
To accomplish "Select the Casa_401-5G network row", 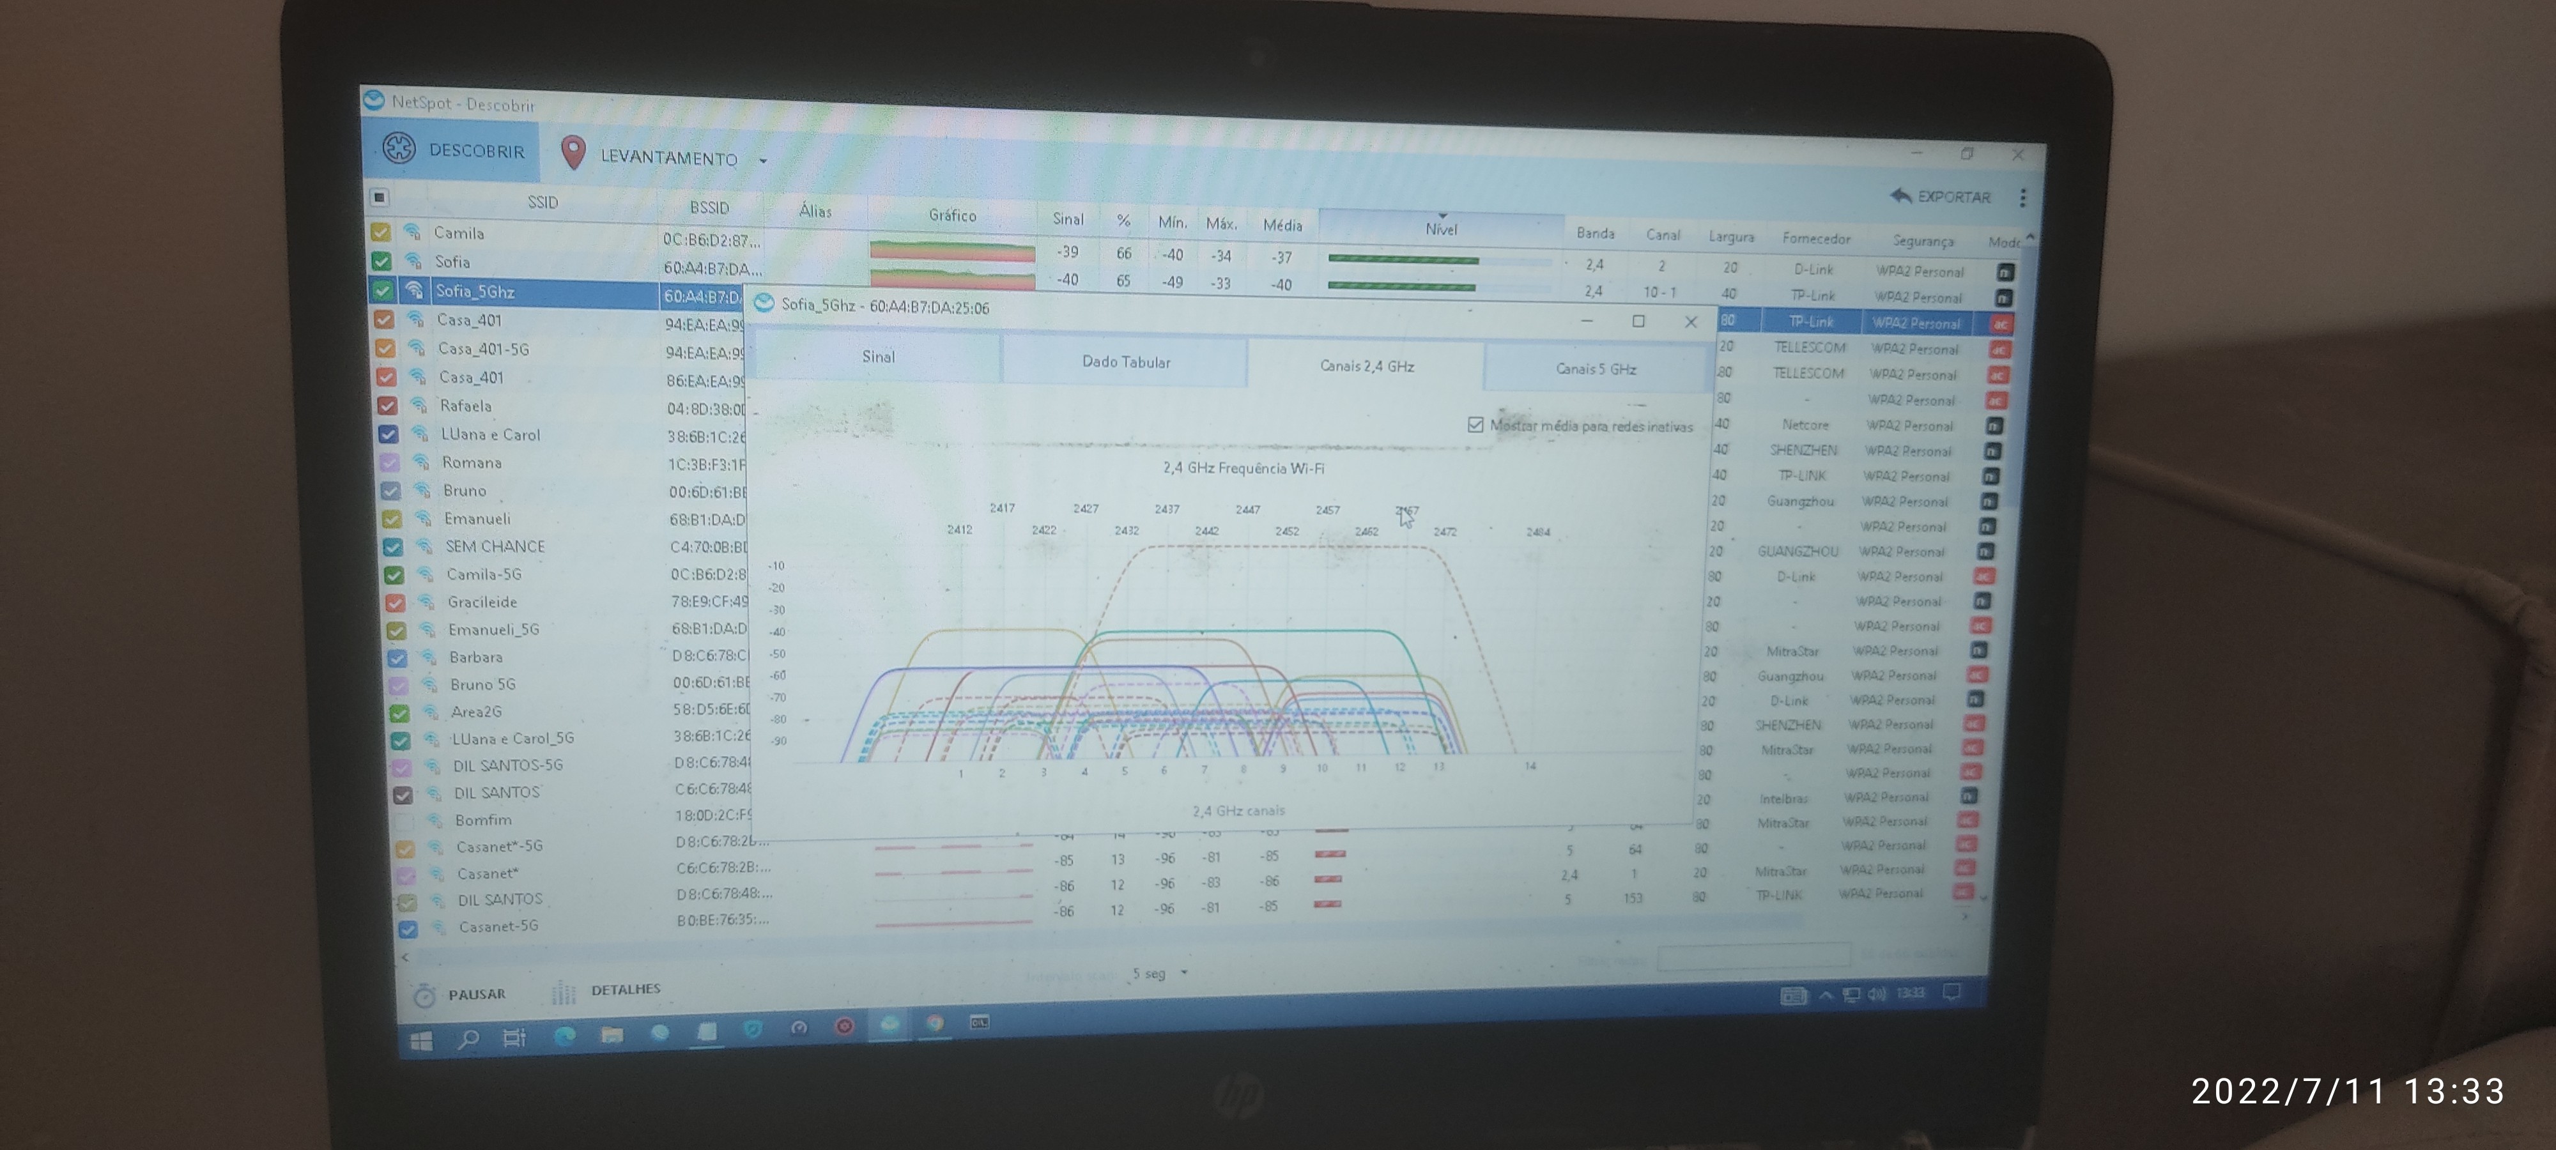I will [x=484, y=349].
